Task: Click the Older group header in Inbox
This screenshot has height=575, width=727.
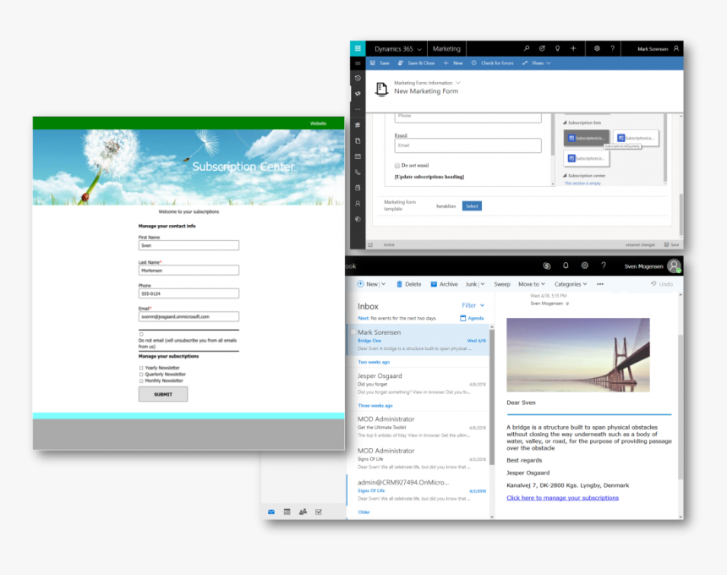Action: 364,512
